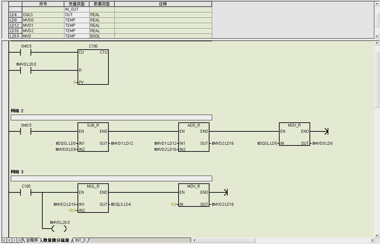Select the MUL_R instruction block
The image size is (380, 244).
(93, 198)
